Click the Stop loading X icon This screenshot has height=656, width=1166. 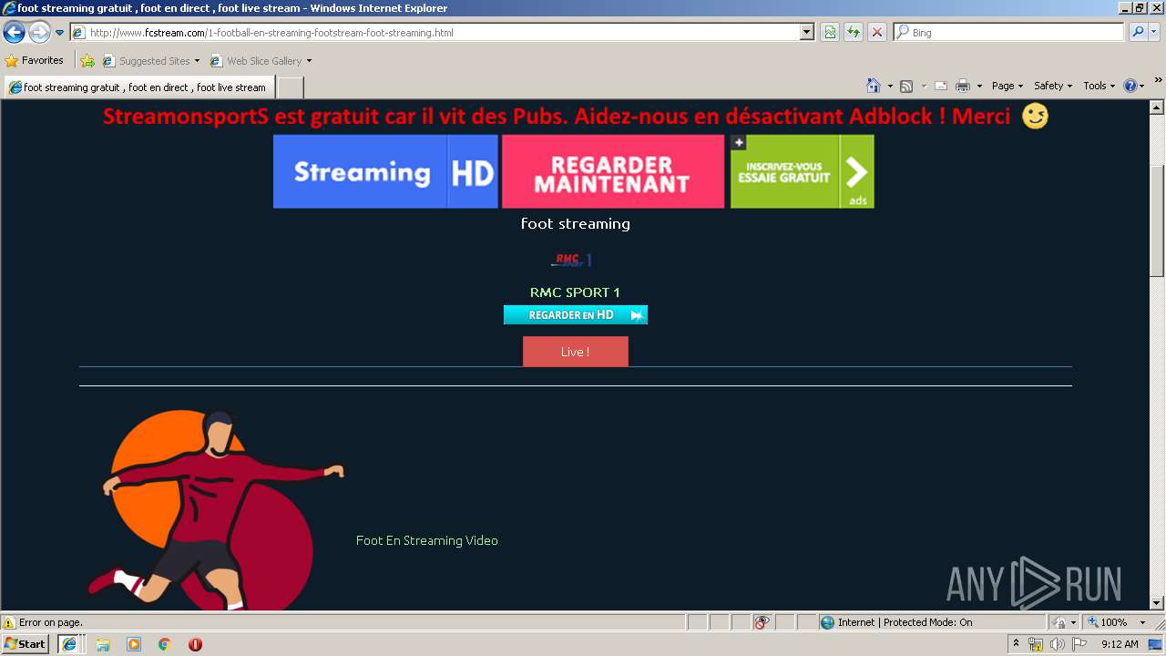pyautogui.click(x=877, y=33)
